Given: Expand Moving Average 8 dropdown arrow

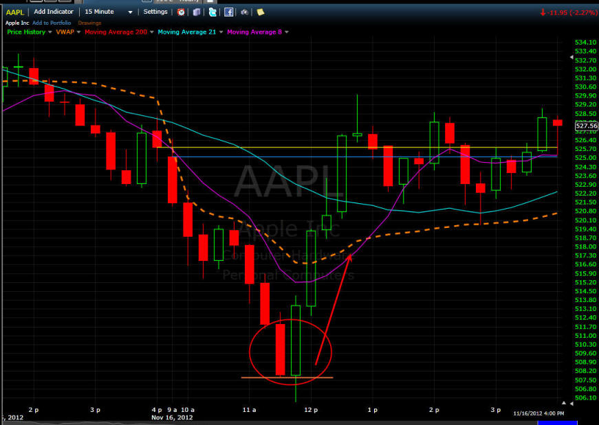Looking at the screenshot, I should pos(286,32).
